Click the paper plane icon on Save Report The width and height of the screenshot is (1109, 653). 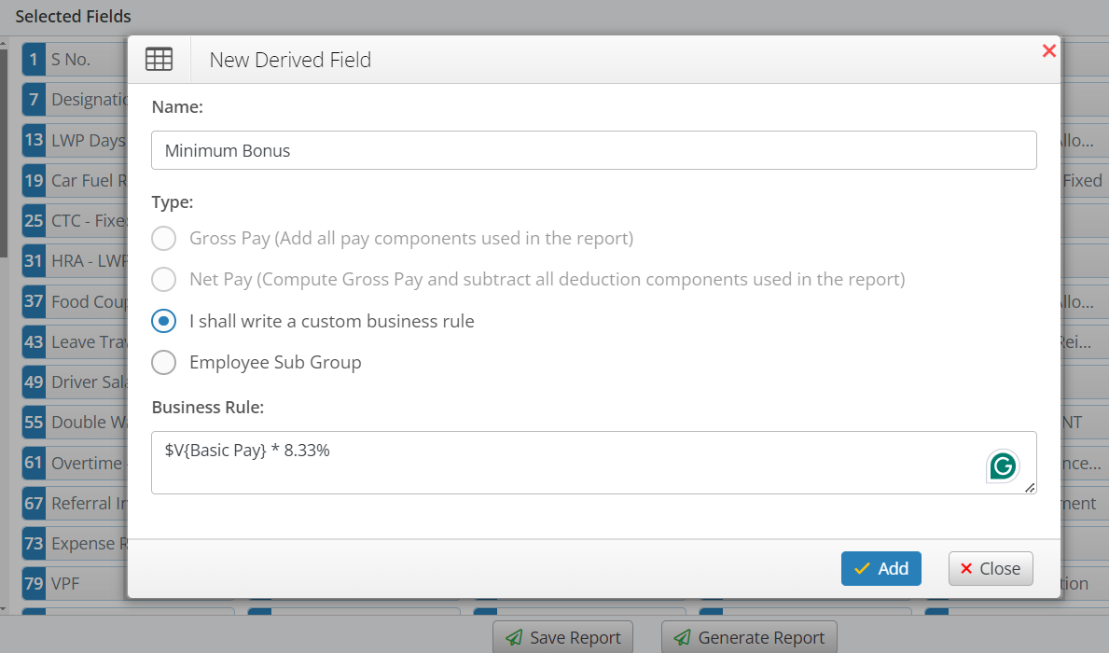point(514,637)
